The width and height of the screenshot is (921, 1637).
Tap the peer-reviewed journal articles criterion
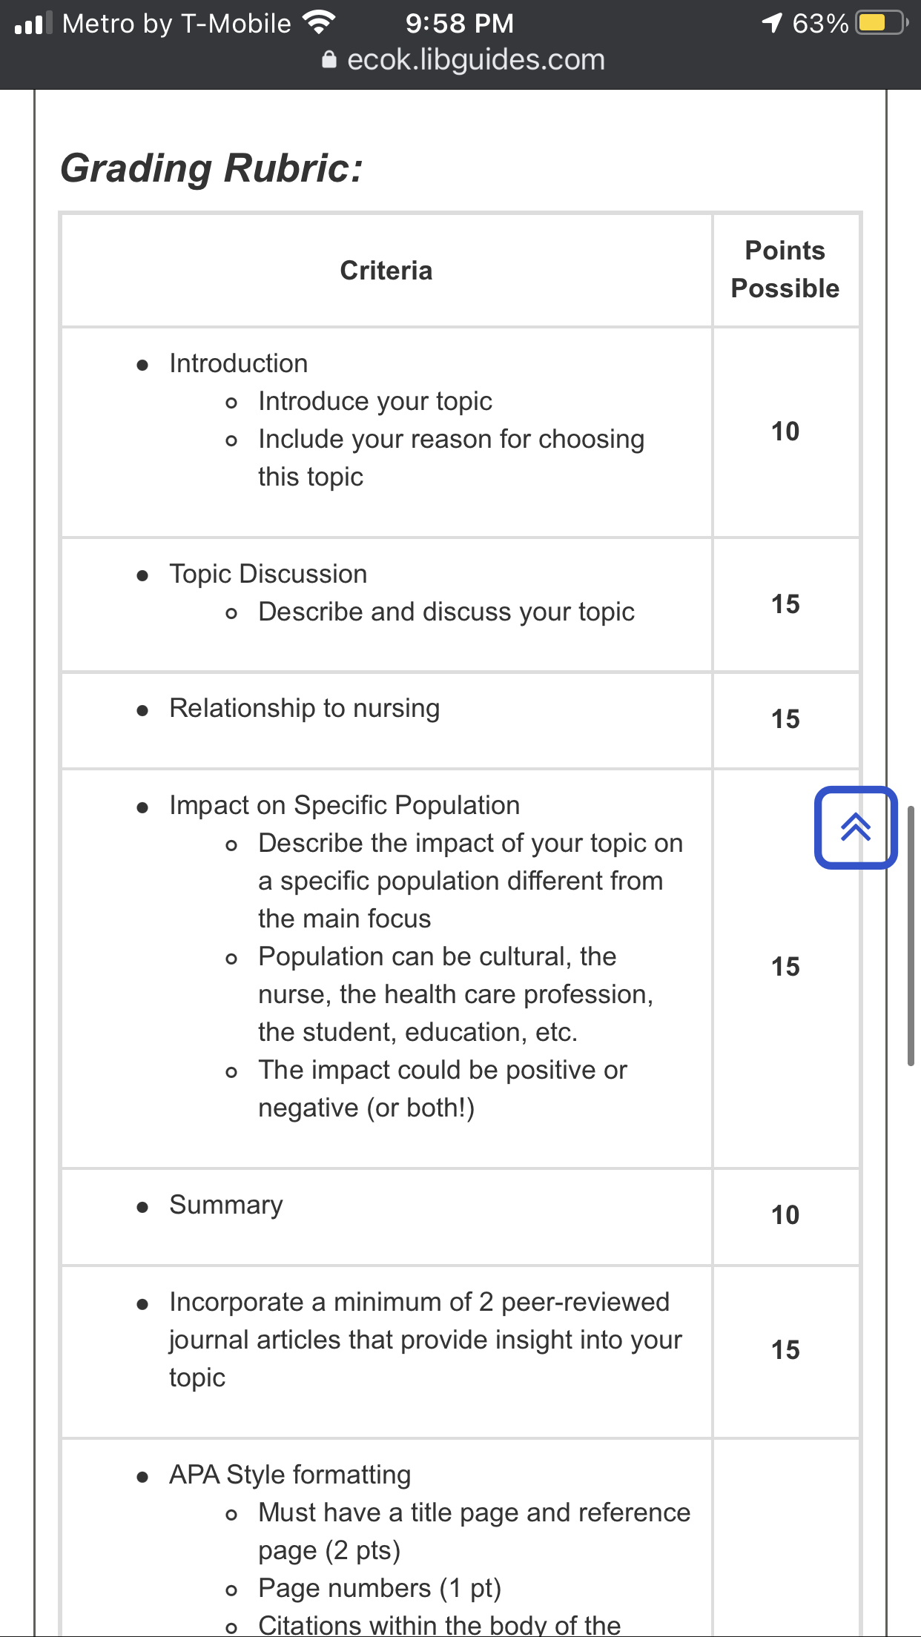426,1340
